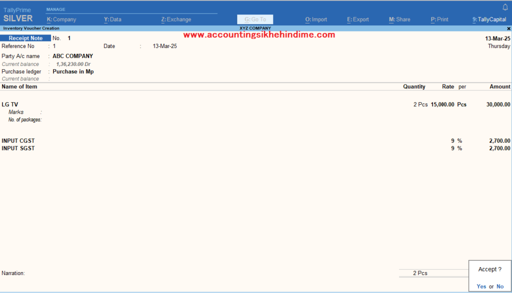Click the Receipt Note voucher type label
This screenshot has height=293, width=512.
[25, 38]
